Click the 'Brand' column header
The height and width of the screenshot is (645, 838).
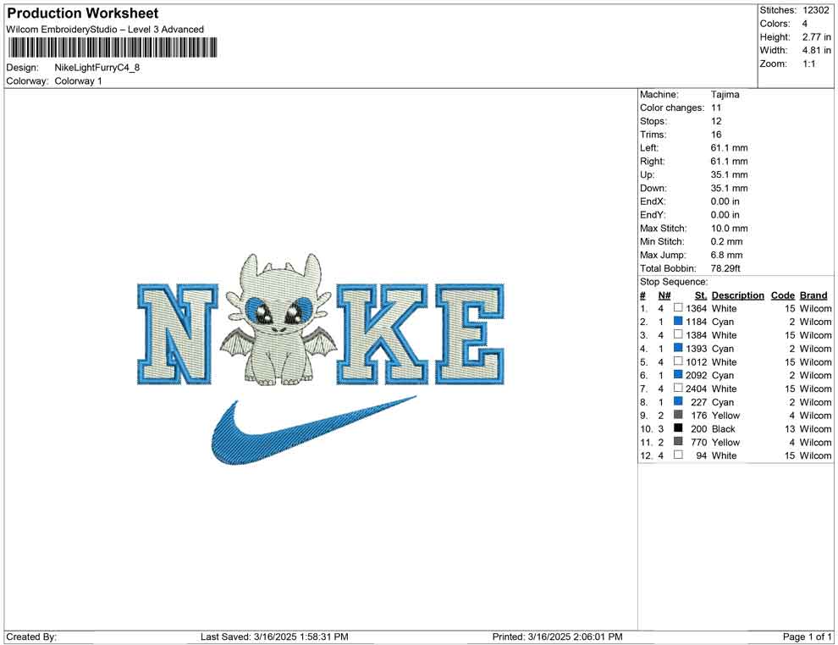(813, 295)
